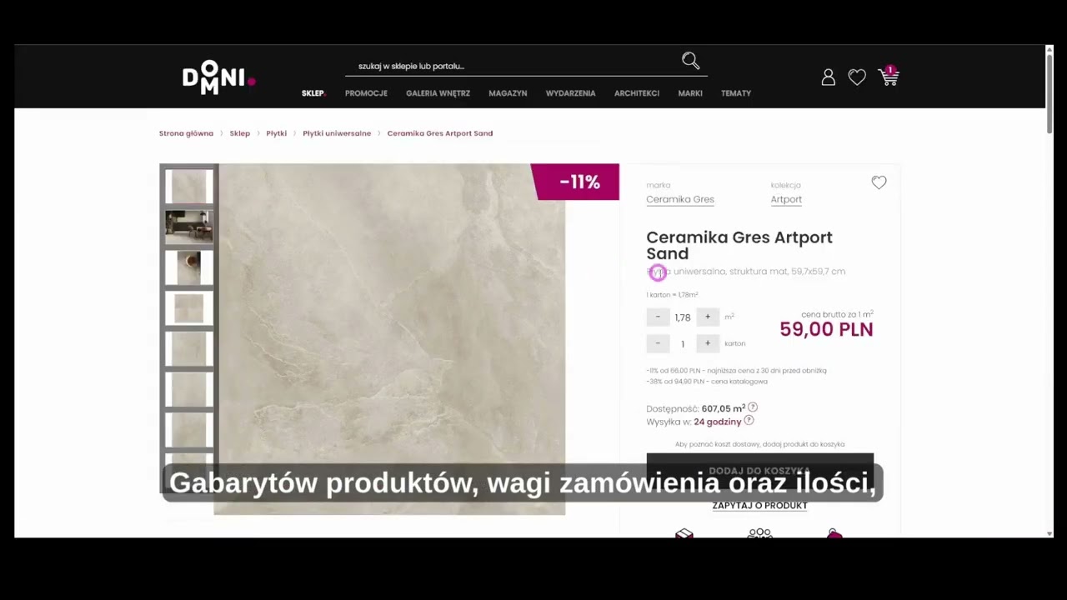Click product title Ceramika Gres Artport Sand
The height and width of the screenshot is (600, 1067).
739,245
